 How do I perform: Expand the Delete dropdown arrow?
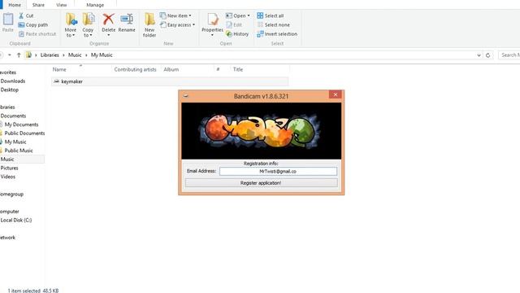tap(108, 35)
